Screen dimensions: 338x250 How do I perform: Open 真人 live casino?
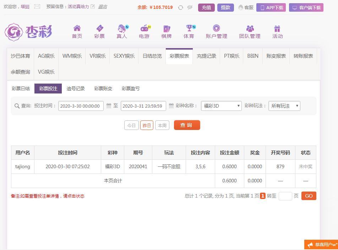(x=122, y=32)
